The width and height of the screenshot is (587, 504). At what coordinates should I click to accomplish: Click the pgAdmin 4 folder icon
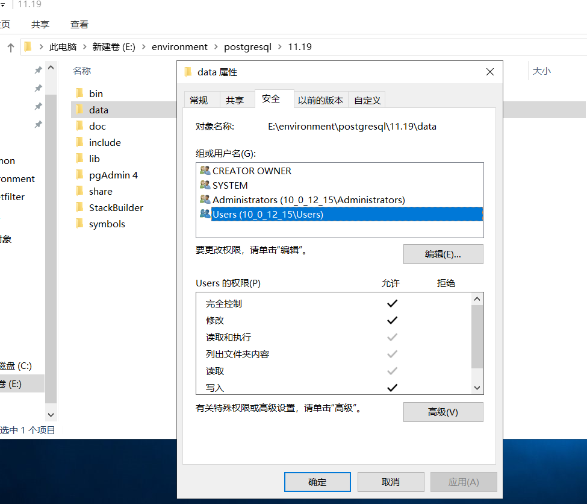pyautogui.click(x=79, y=175)
